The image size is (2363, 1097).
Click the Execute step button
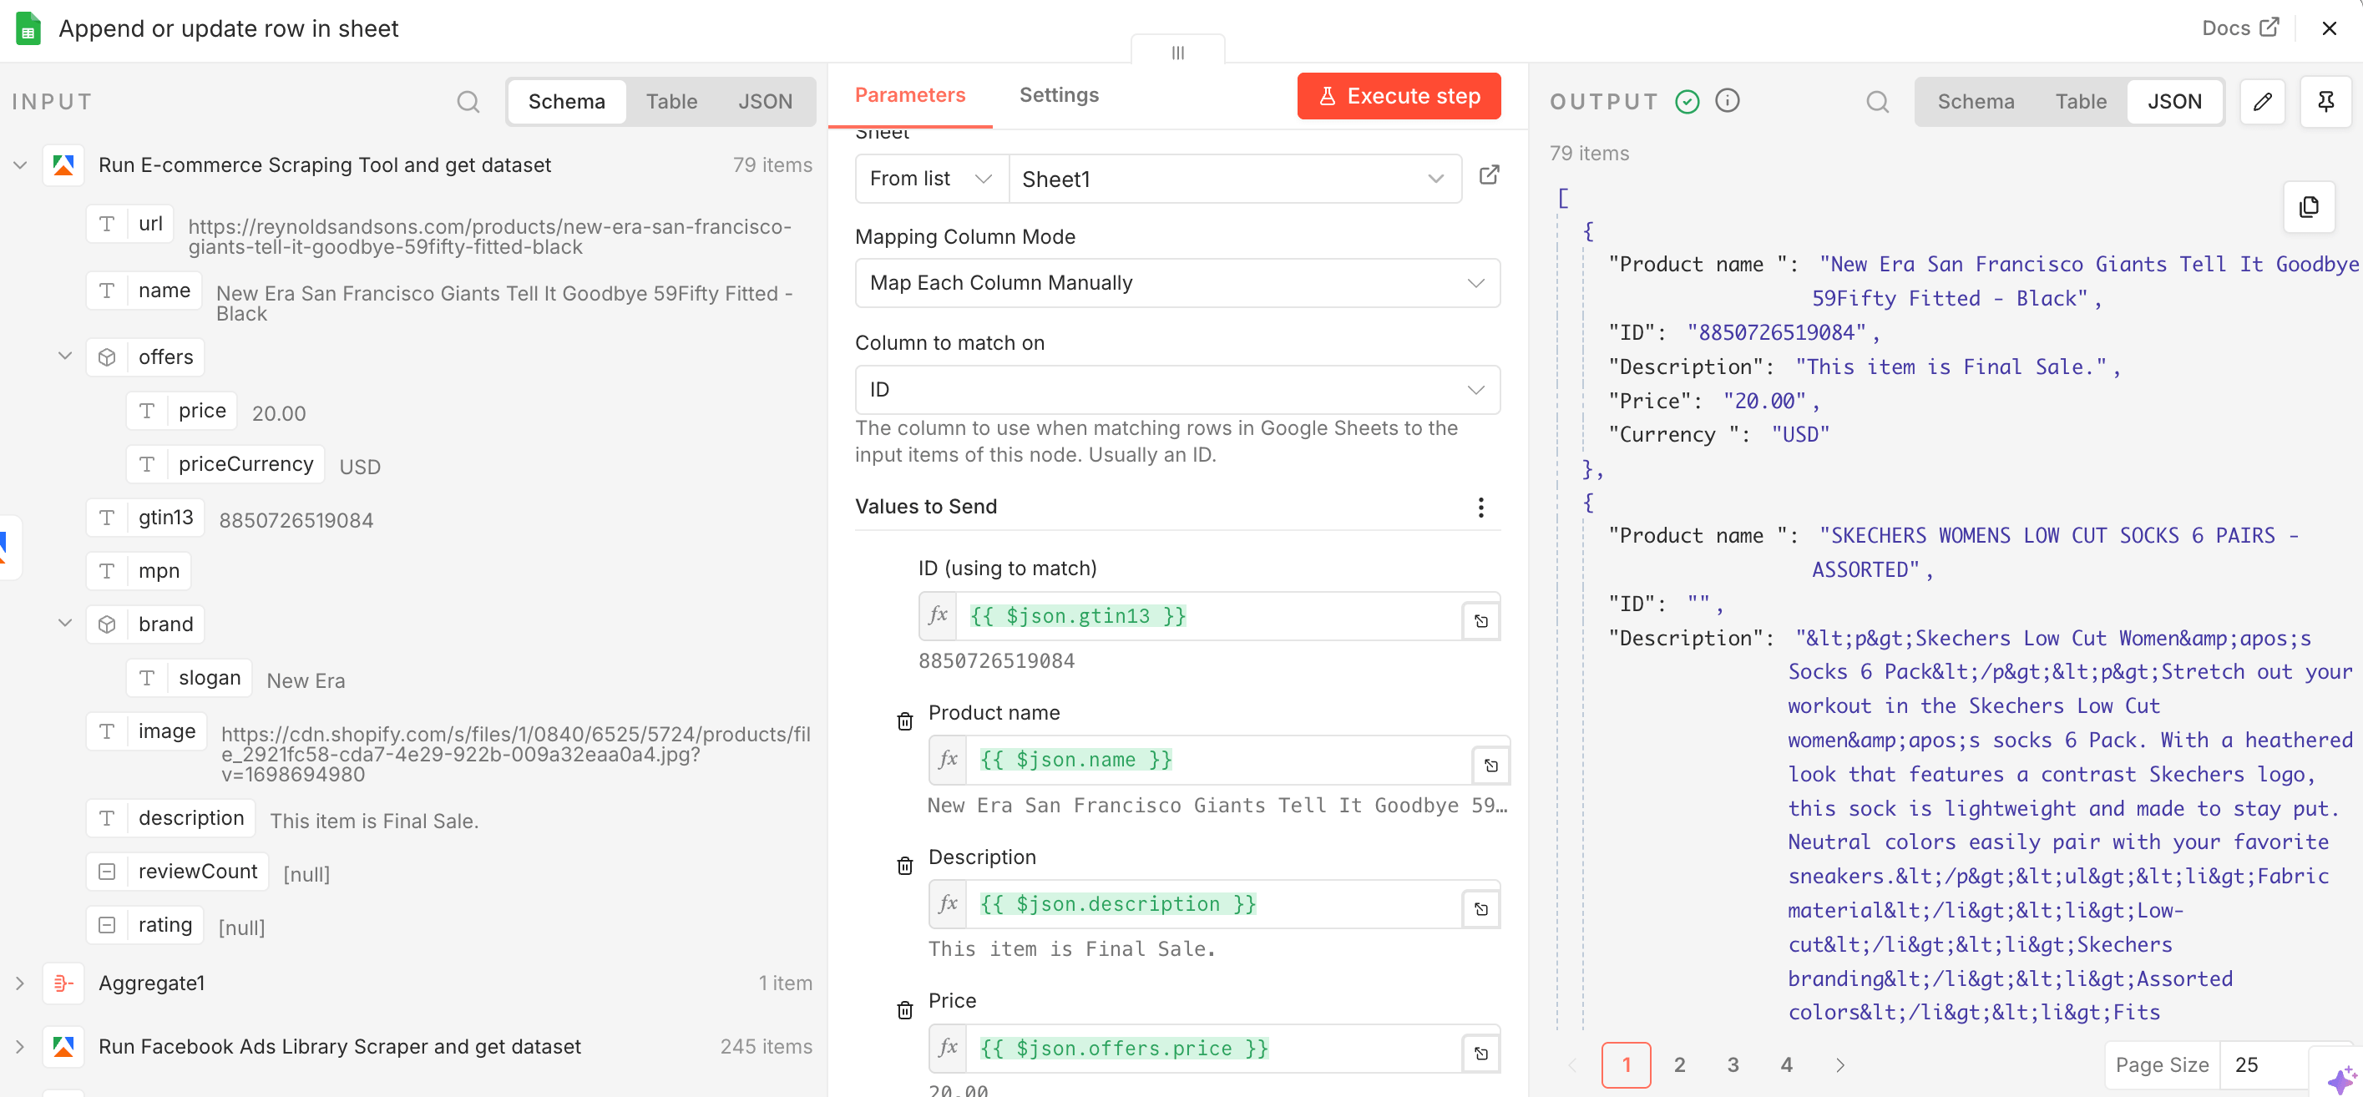click(x=1398, y=96)
